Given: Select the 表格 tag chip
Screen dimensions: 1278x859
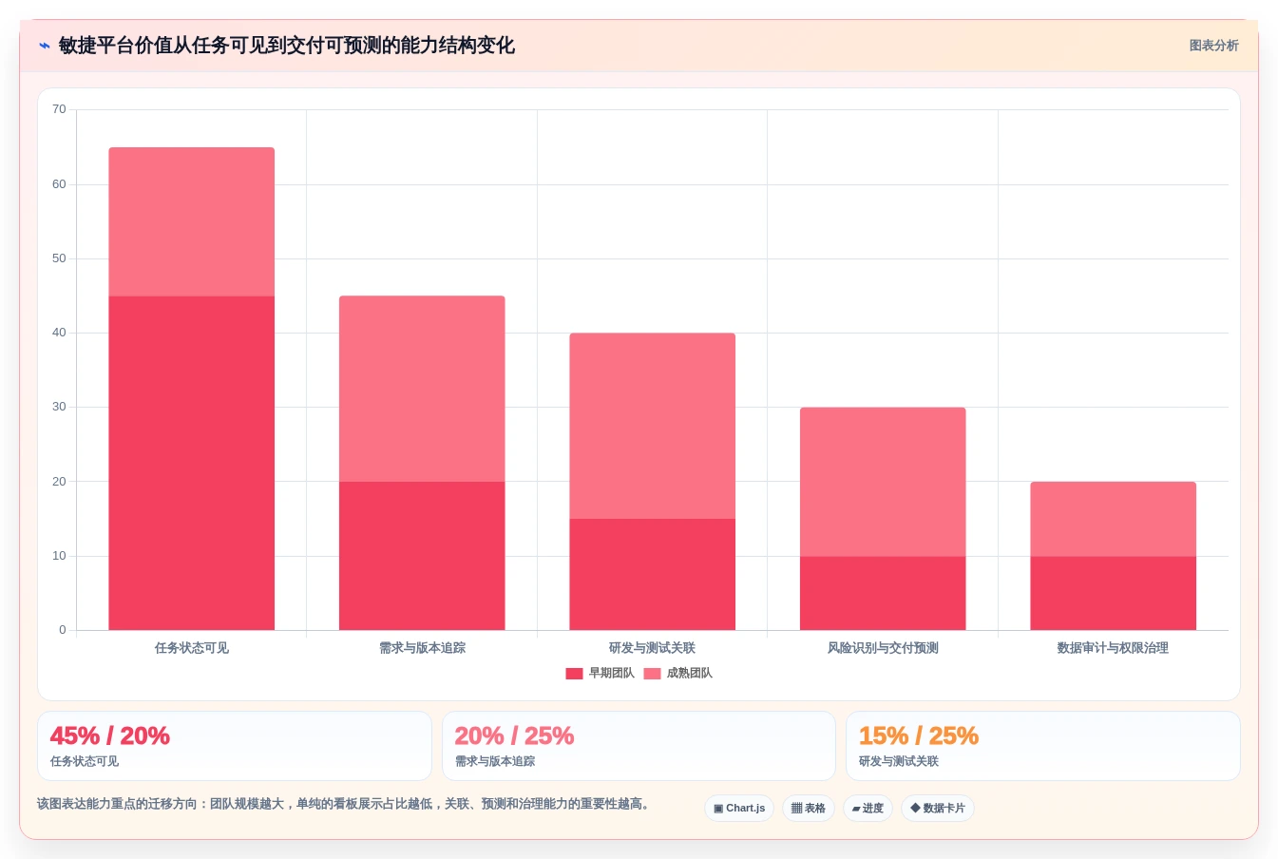Looking at the screenshot, I should (809, 809).
